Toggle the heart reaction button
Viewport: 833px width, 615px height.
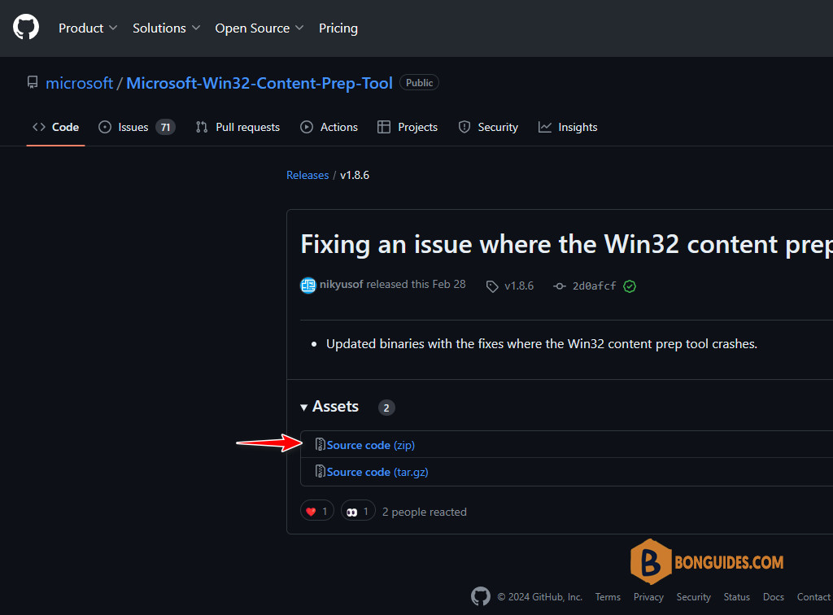317,511
